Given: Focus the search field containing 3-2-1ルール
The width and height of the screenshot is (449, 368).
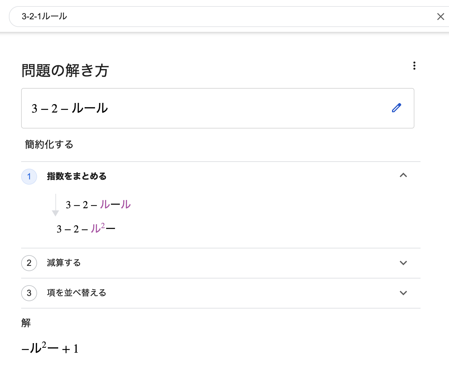Looking at the screenshot, I should pyautogui.click(x=214, y=17).
